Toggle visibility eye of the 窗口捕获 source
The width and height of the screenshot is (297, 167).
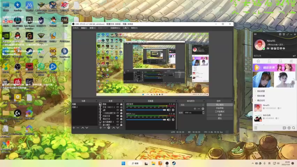(x=118, y=125)
